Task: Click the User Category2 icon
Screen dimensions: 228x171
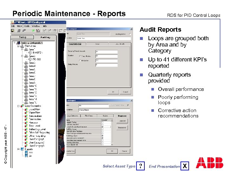Action: [26, 142]
